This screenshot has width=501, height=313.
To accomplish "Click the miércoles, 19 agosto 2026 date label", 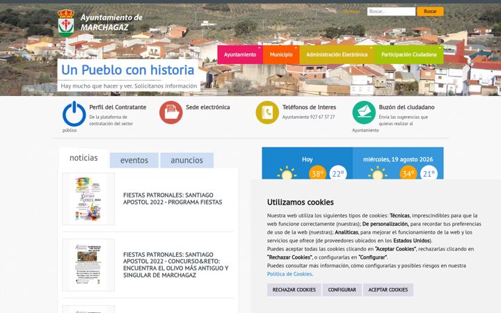I will (398, 159).
